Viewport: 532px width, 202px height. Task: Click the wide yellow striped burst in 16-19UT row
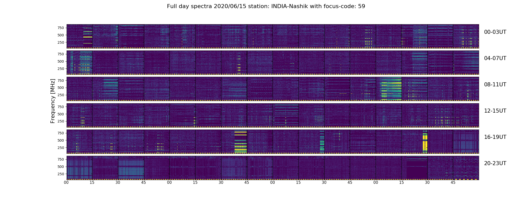click(240, 141)
